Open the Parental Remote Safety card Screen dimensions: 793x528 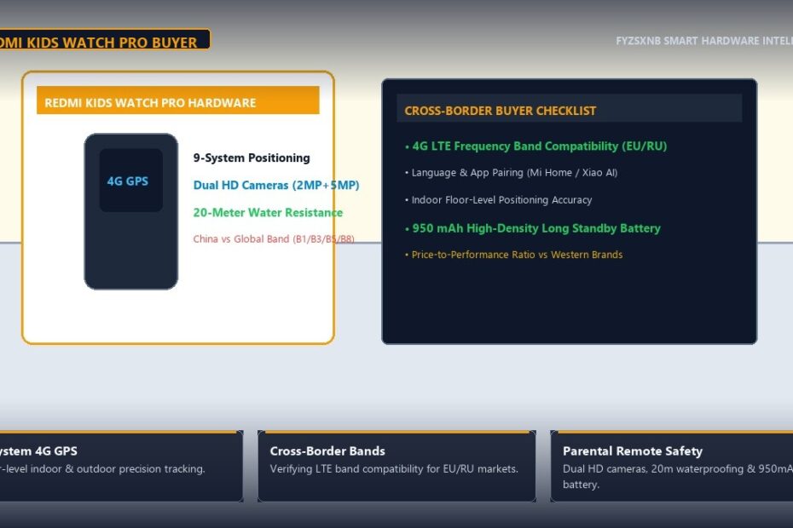[x=672, y=466]
